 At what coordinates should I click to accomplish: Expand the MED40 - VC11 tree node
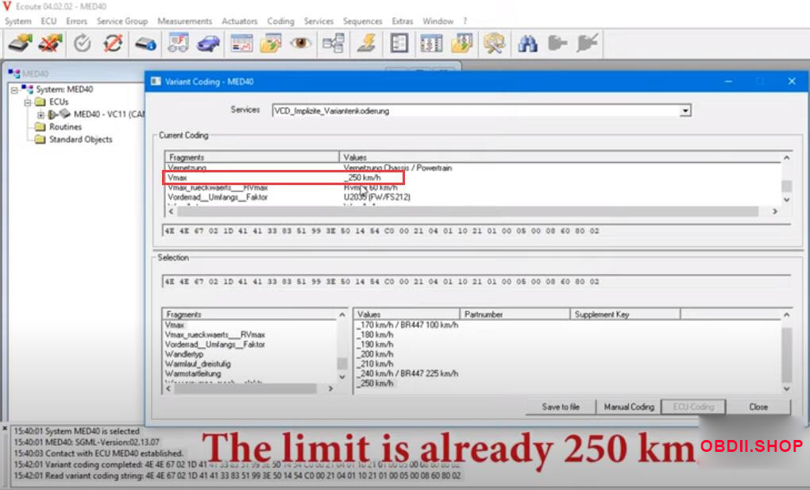pos(40,114)
